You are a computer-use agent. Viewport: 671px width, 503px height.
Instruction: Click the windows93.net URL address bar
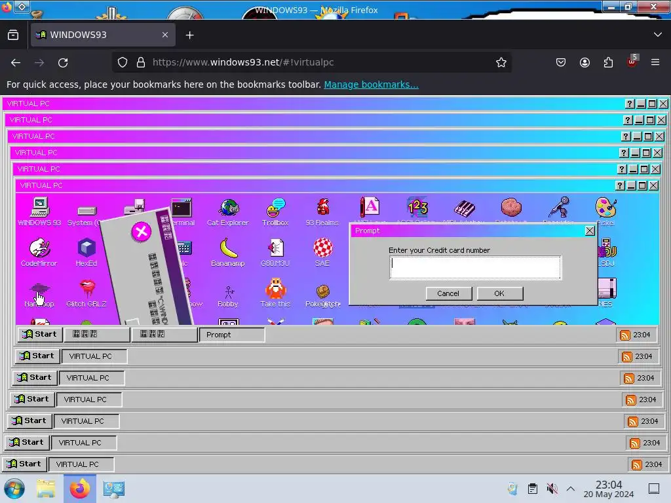click(313, 62)
